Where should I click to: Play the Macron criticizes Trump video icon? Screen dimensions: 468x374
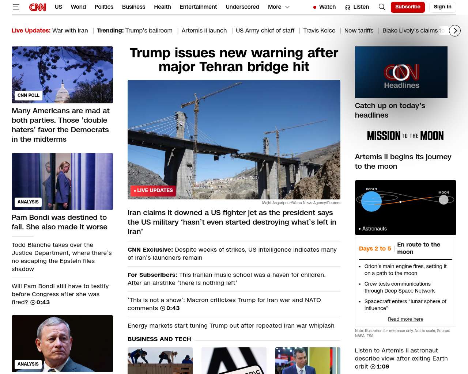(163, 308)
